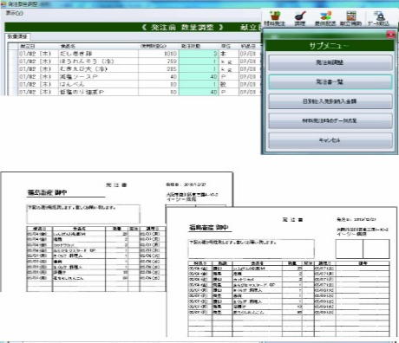Click the 食品名 column header
Viewport: 399px width, 343px height.
[x=69, y=46]
